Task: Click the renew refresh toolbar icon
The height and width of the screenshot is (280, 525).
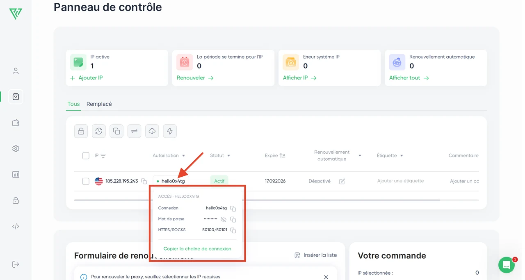Action: click(x=99, y=131)
